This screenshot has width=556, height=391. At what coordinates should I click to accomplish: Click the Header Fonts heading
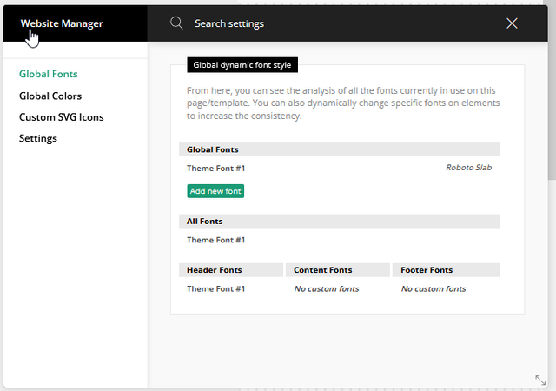pyautogui.click(x=231, y=270)
